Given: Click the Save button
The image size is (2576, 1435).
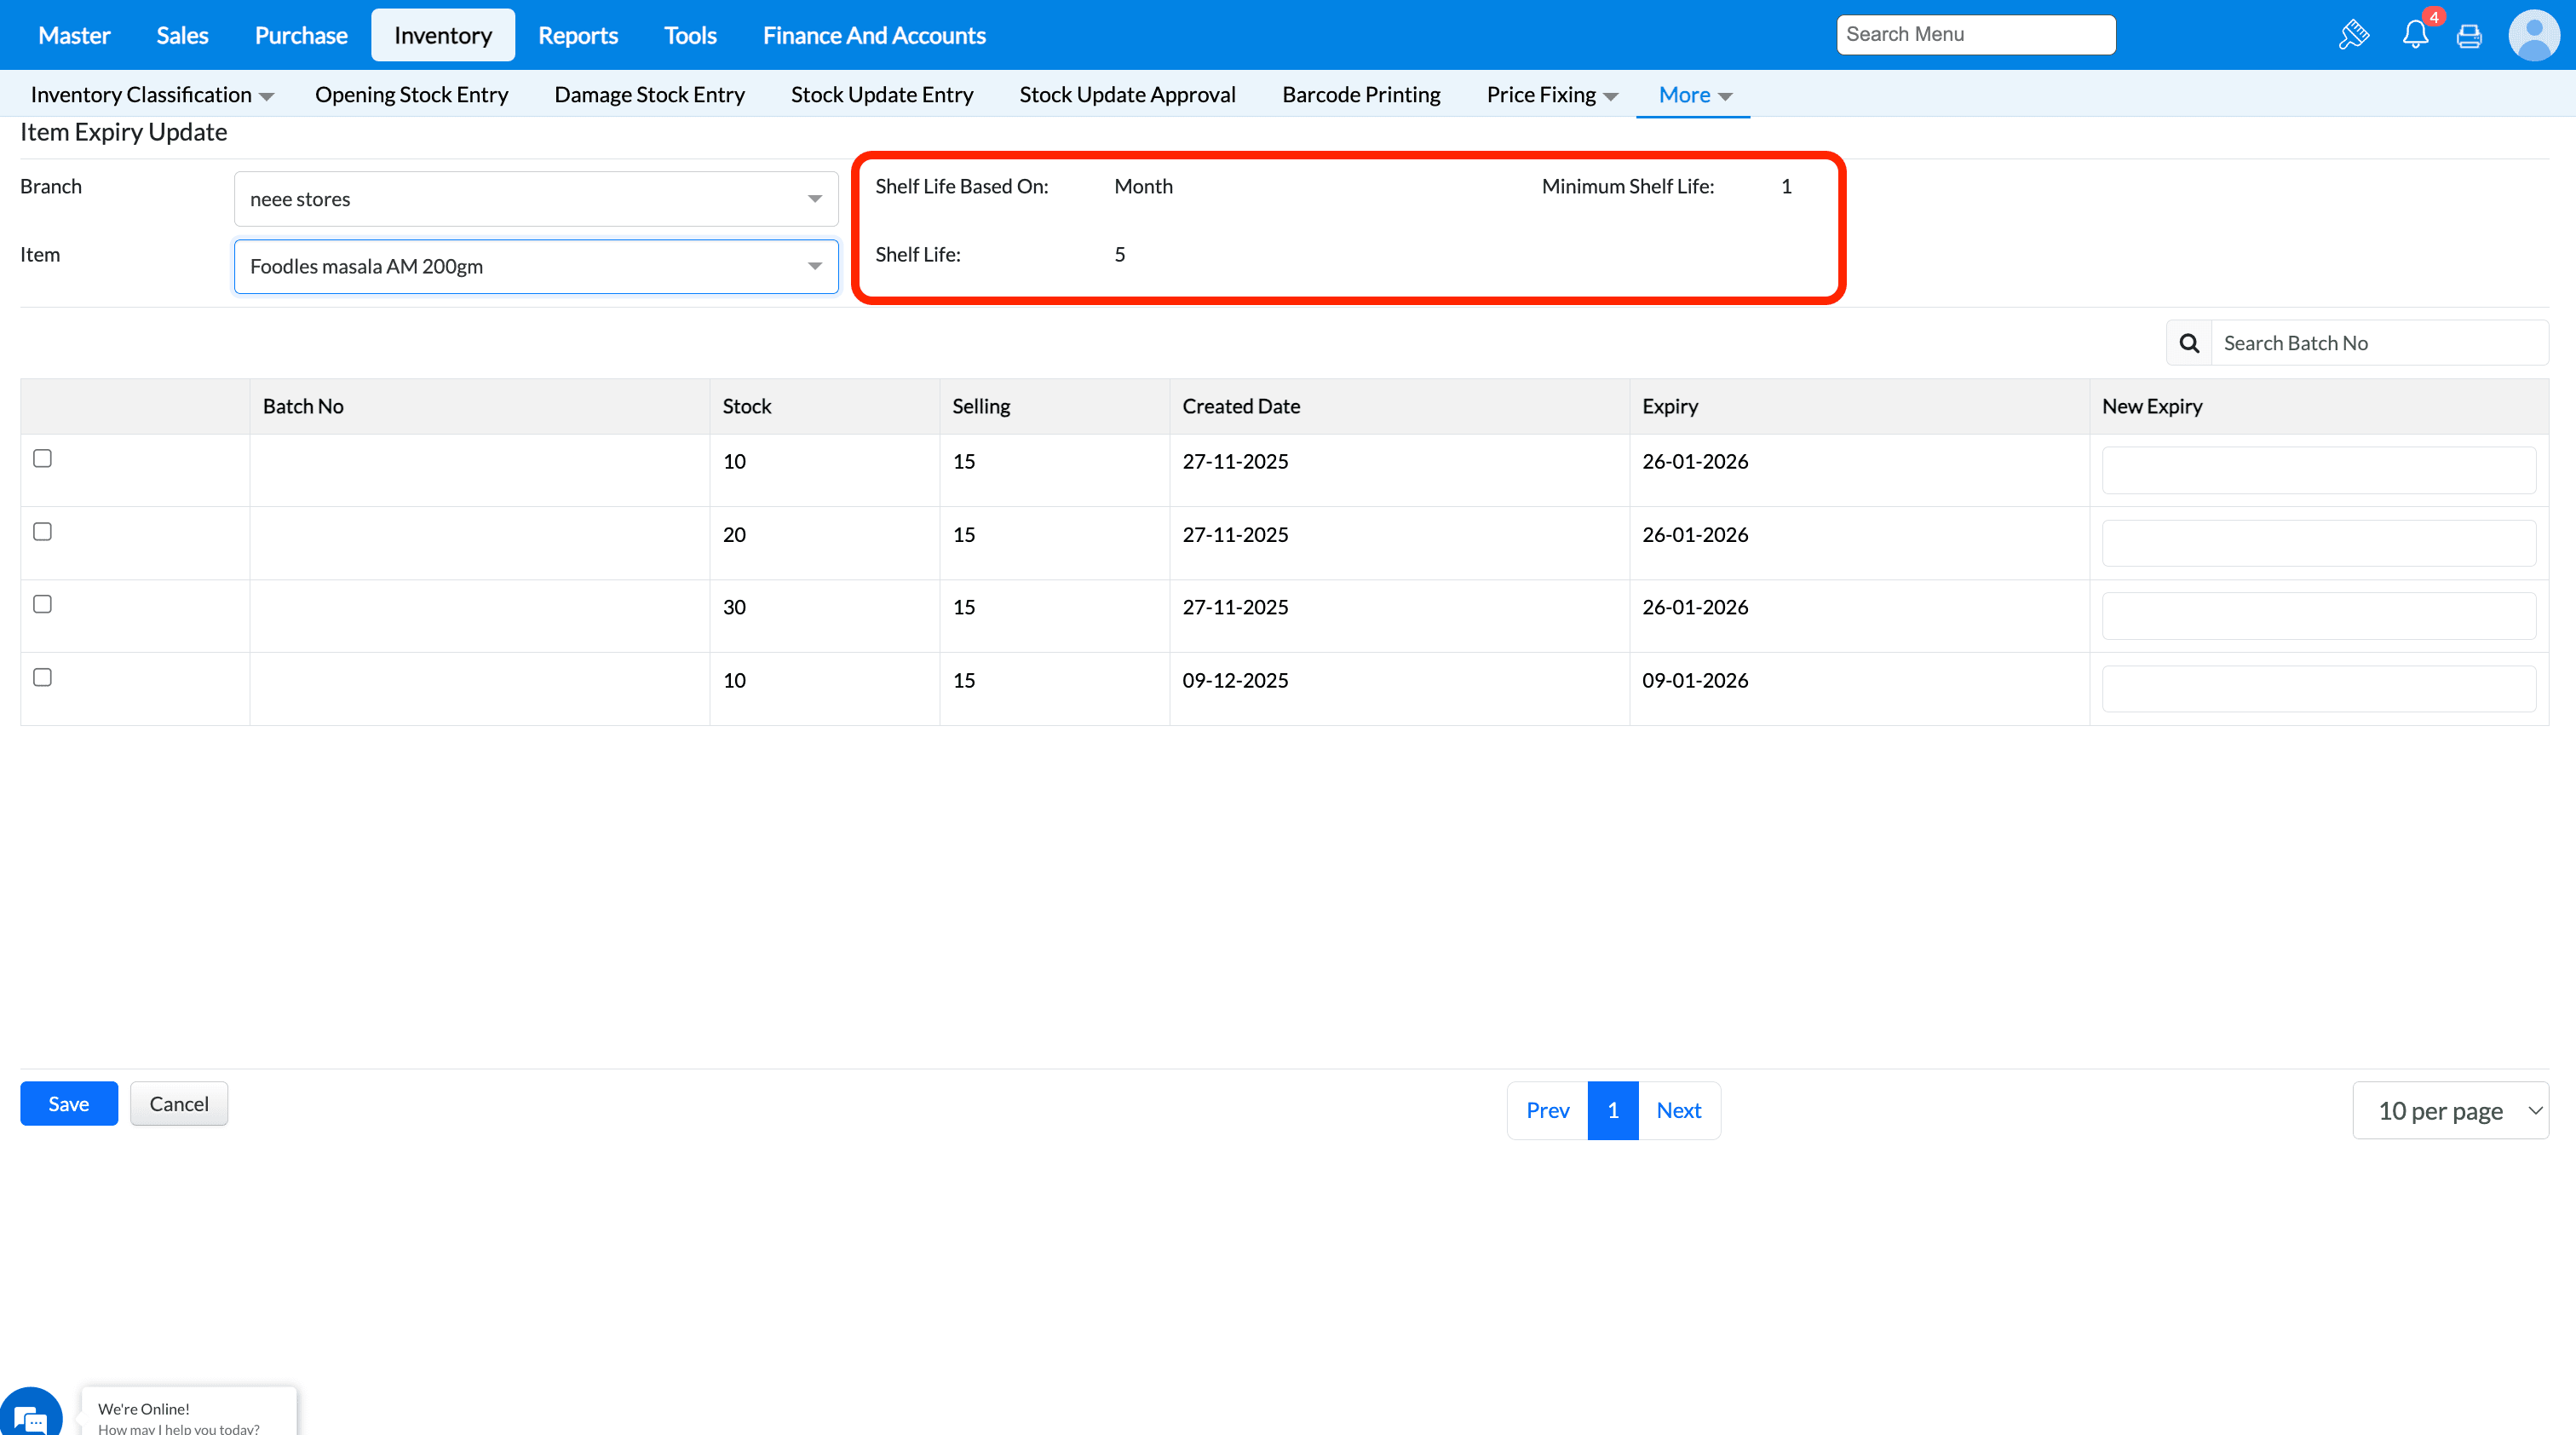Looking at the screenshot, I should (x=68, y=1103).
